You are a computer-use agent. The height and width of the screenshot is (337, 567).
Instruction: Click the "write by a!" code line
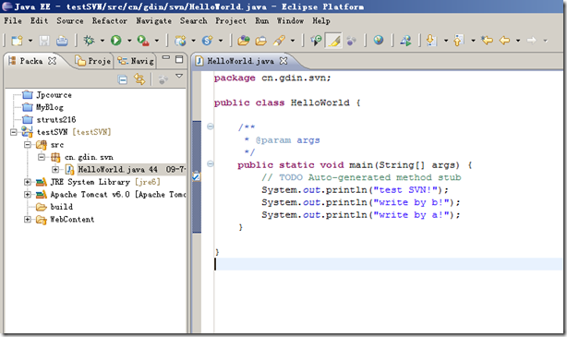coord(360,215)
